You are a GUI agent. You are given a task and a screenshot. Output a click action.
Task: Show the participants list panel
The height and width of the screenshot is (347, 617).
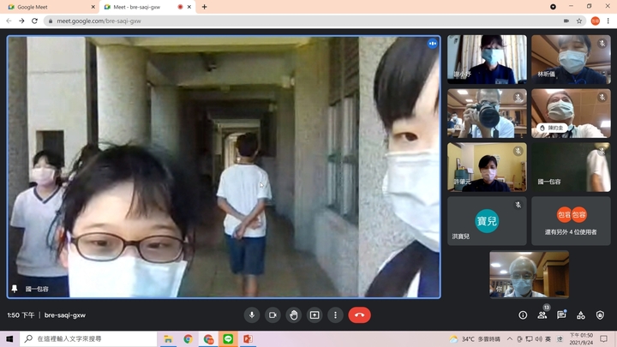coord(542,314)
